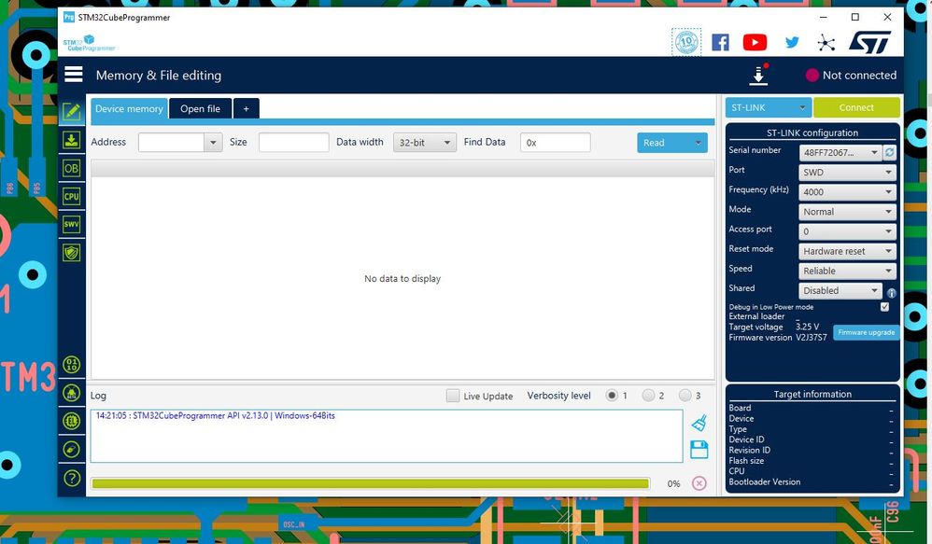
Task: Open the ST Twitter page
Action: 792,42
